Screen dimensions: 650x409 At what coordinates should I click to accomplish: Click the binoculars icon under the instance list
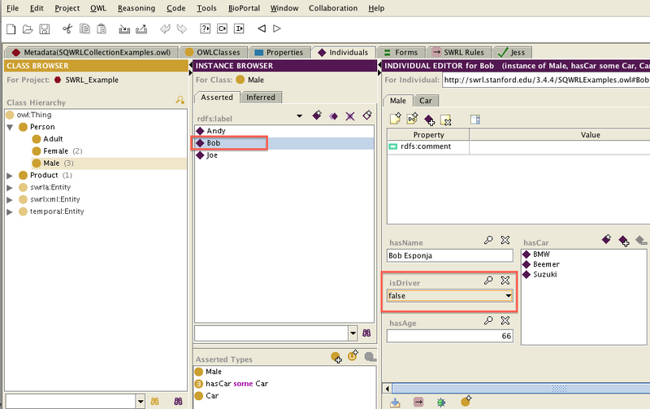366,333
